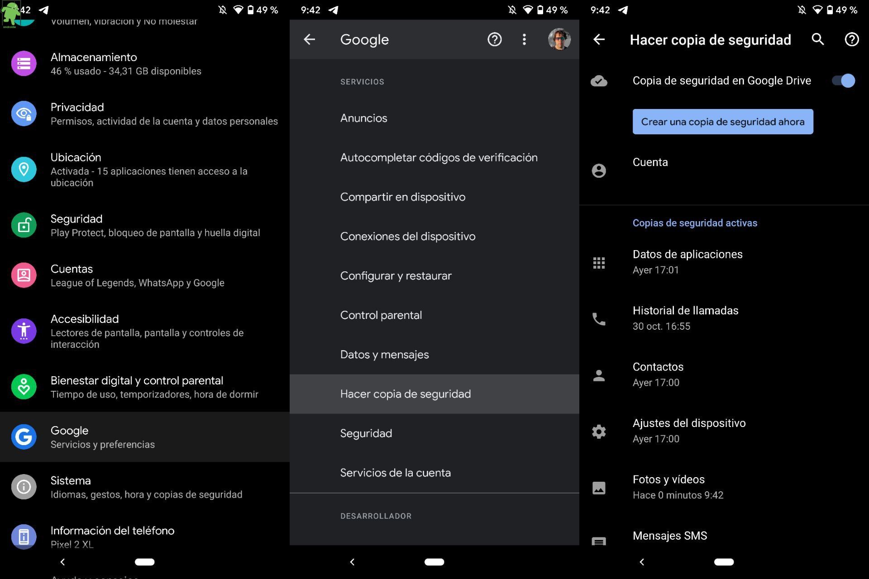This screenshot has width=869, height=579.
Task: Tap the profile avatar picture
Action: (x=559, y=39)
